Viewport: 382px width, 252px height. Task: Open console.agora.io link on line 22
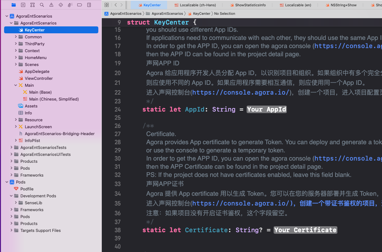pos(241,92)
